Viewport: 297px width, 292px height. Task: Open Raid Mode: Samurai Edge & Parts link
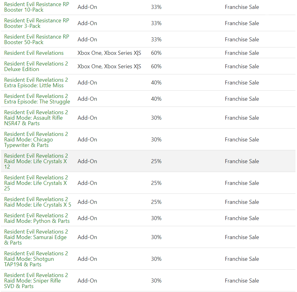point(36,237)
